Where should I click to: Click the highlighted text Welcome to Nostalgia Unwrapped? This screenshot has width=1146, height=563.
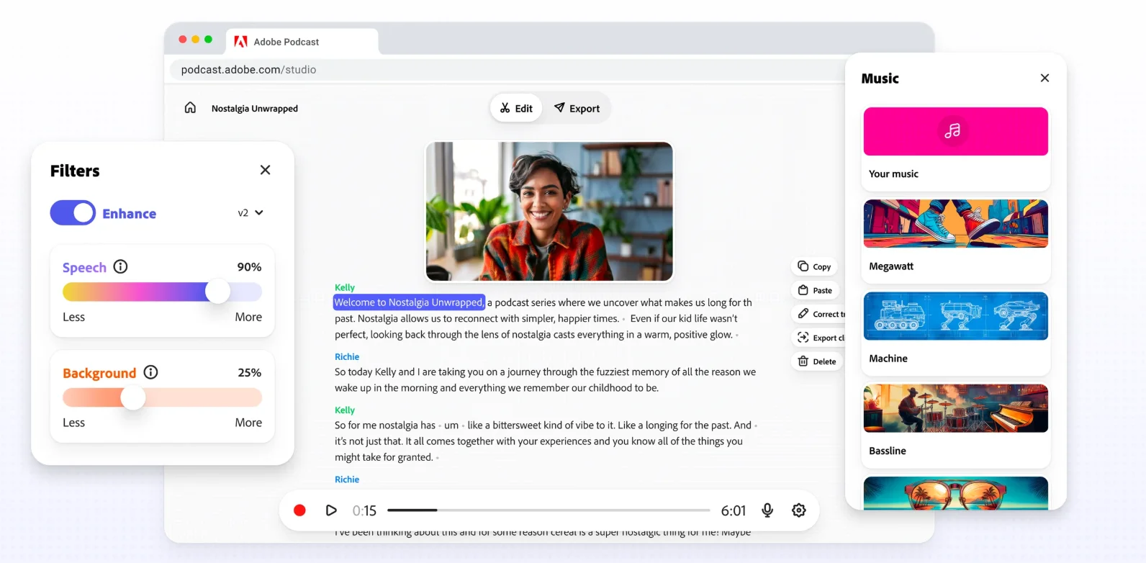409,302
